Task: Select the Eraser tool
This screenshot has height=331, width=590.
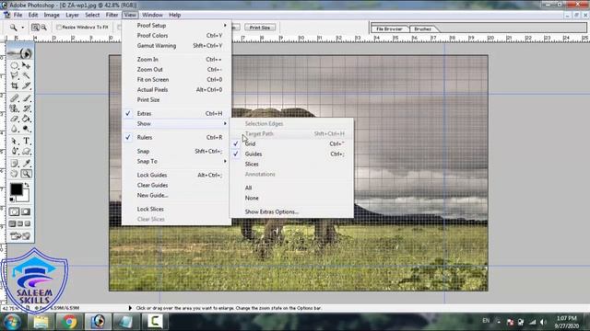Action: pos(15,119)
